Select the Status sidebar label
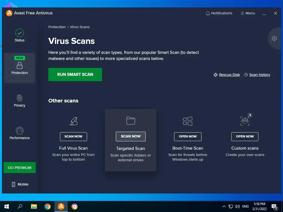This screenshot has height=212, width=283. [20, 40]
